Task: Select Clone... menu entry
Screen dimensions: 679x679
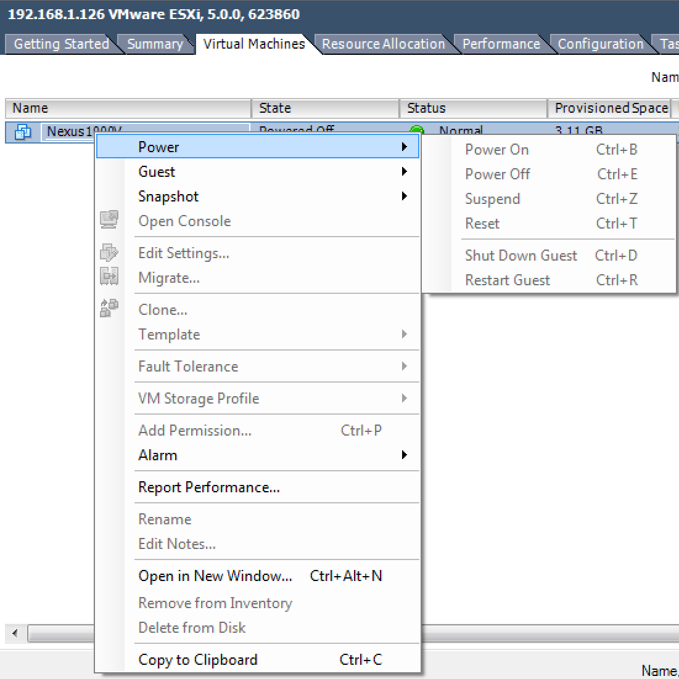Action: (x=257, y=310)
